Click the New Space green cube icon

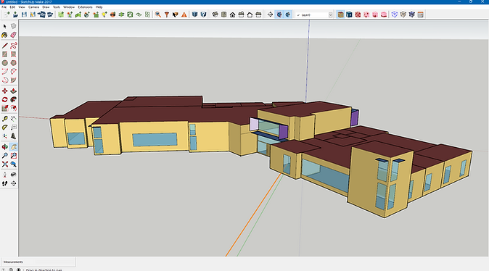click(x=61, y=14)
